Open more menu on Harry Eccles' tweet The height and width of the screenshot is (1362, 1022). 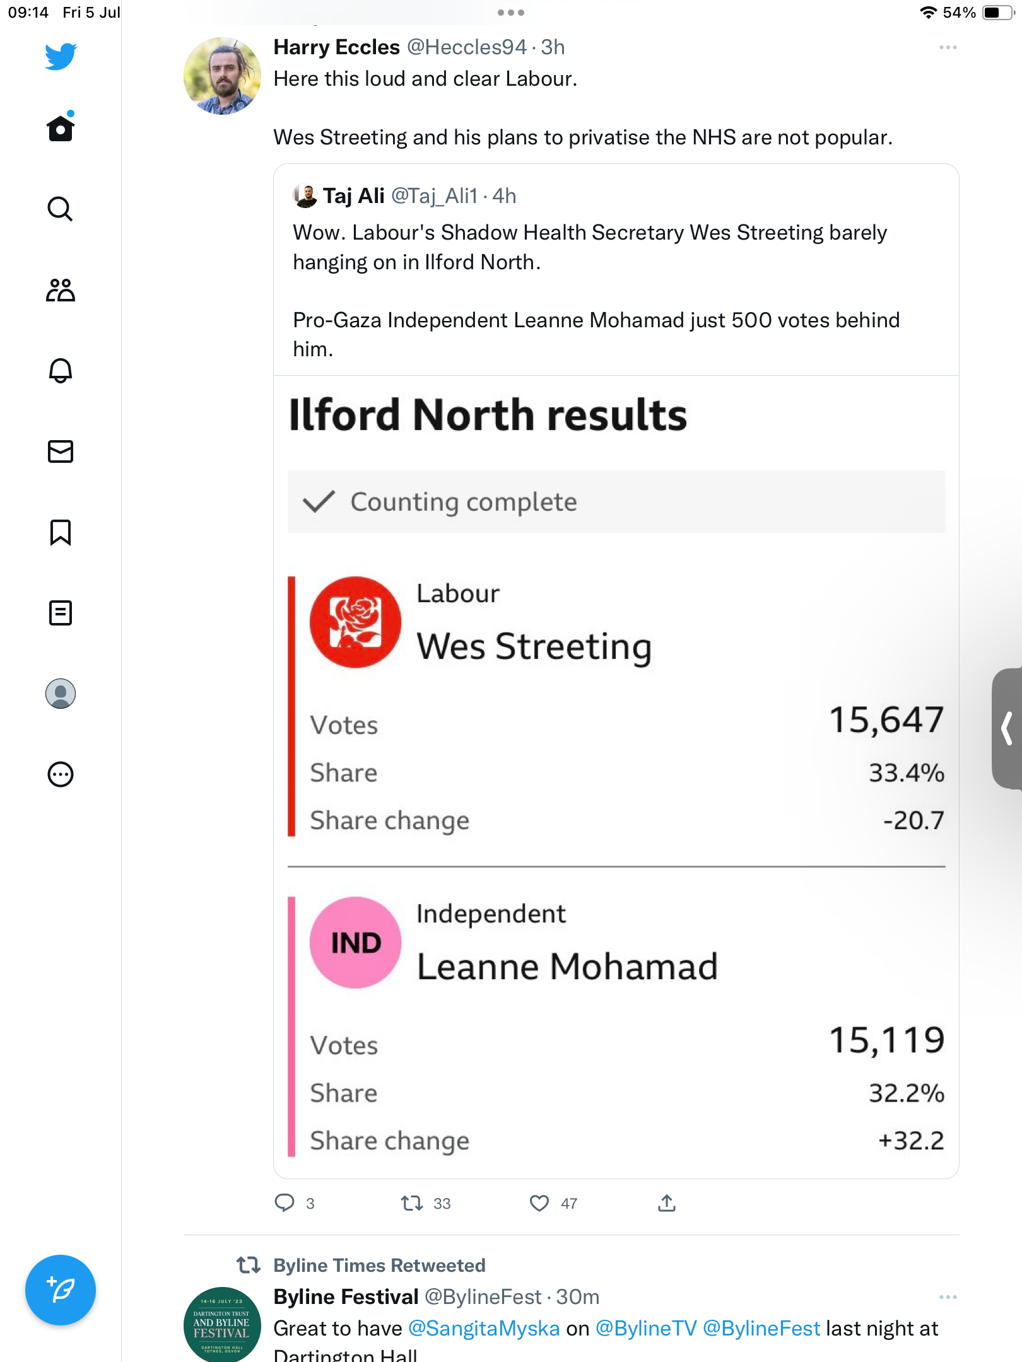(948, 47)
